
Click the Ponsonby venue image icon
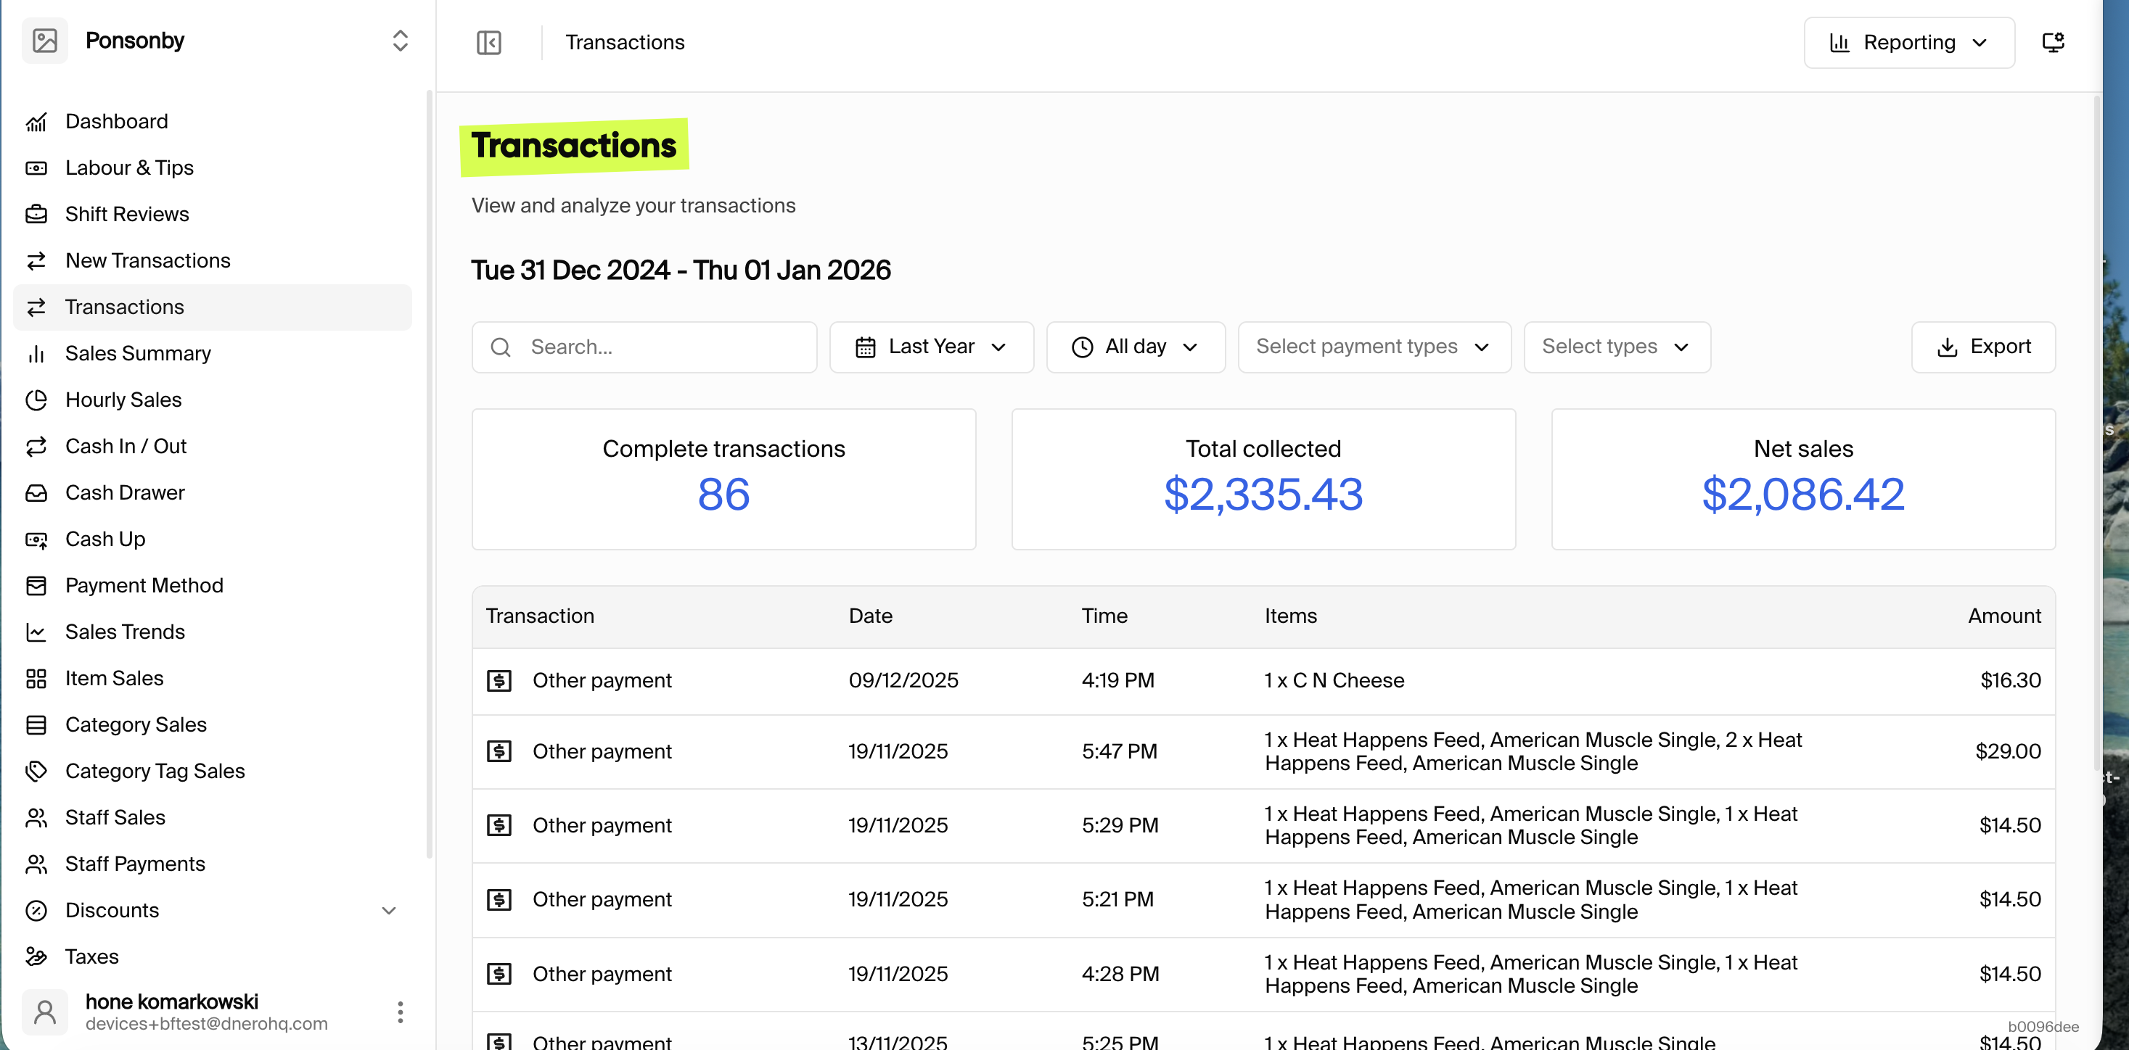click(x=45, y=41)
